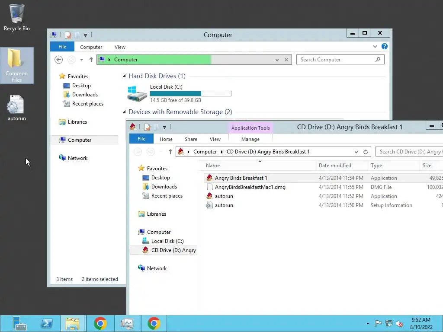Click the search magnifier in Search Computer

378,60
